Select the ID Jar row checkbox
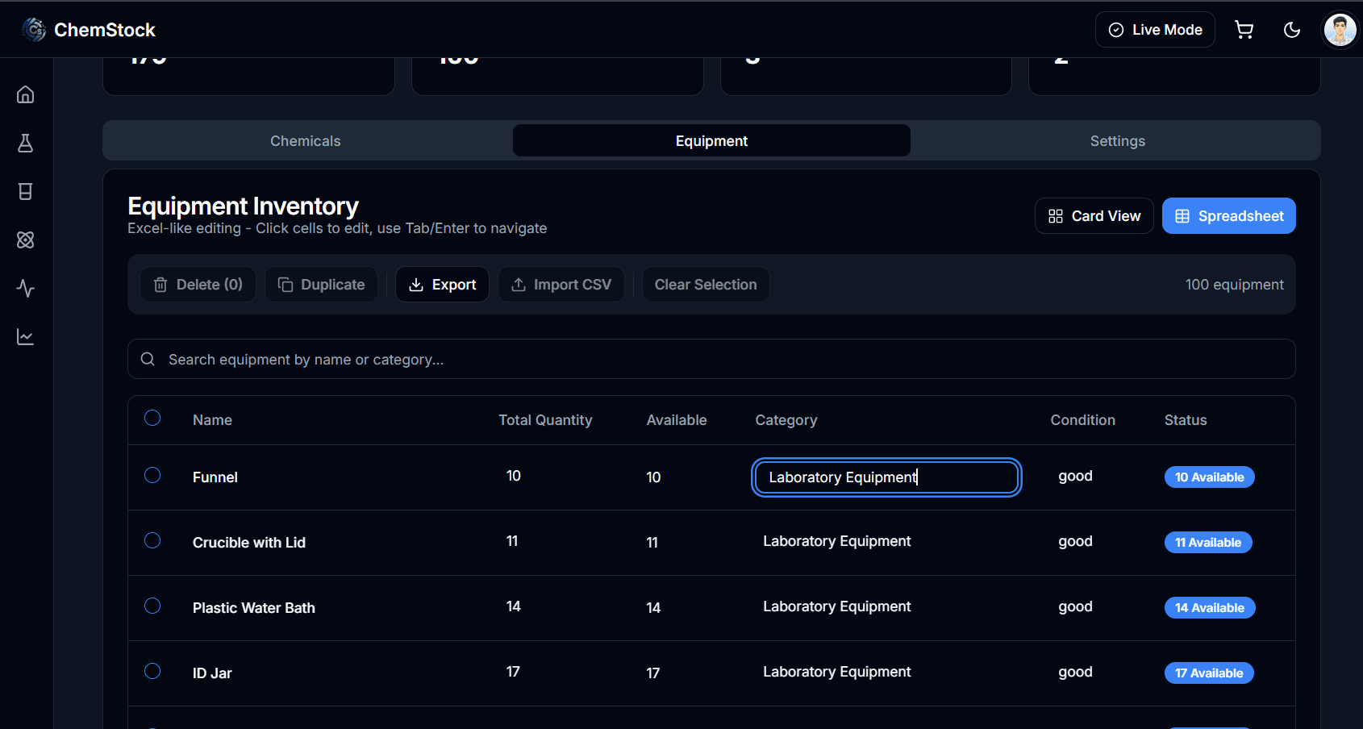The height and width of the screenshot is (729, 1363). click(152, 671)
